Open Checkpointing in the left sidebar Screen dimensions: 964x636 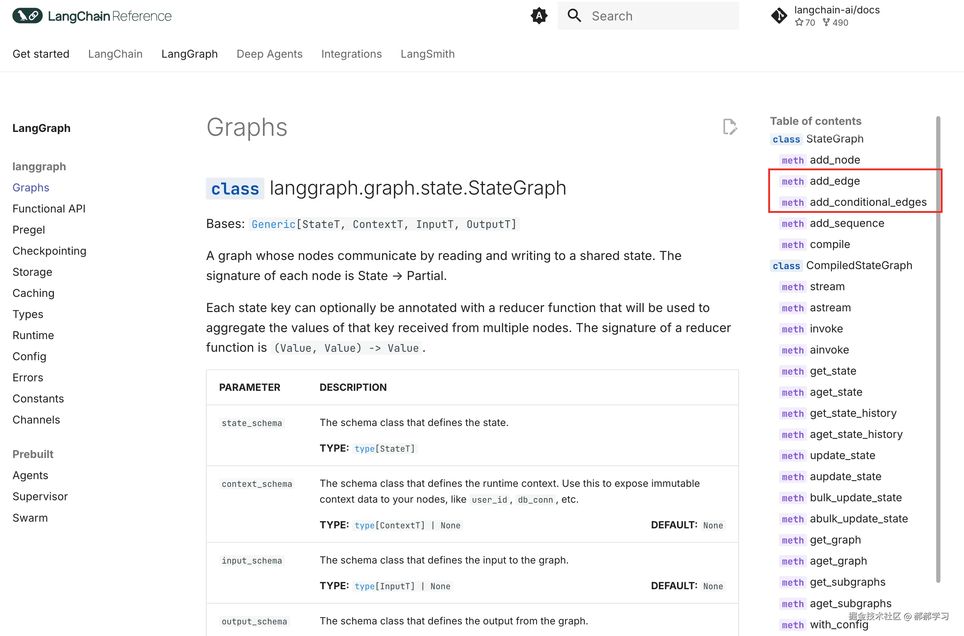pyautogui.click(x=49, y=251)
